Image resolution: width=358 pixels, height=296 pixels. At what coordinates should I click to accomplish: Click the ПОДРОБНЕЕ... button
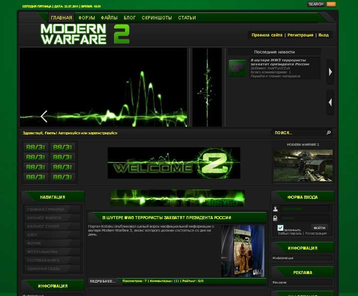103,281
